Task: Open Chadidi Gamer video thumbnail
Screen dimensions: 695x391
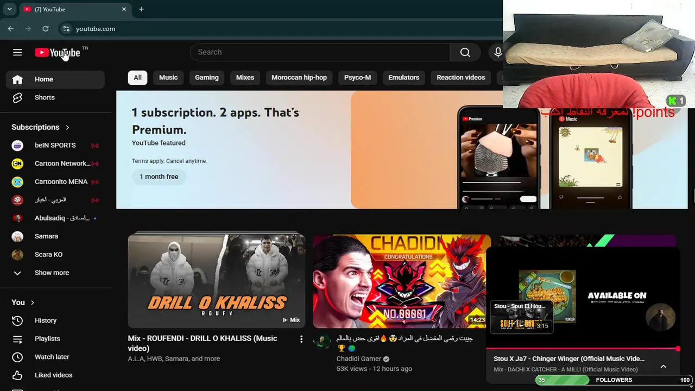Action: pos(402,281)
